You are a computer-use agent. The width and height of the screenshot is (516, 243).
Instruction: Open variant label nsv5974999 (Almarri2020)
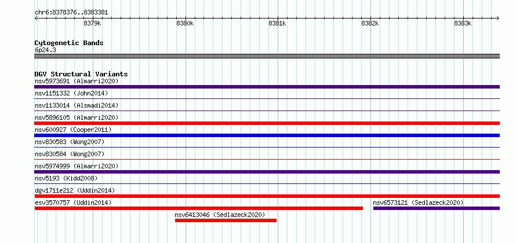(x=77, y=166)
